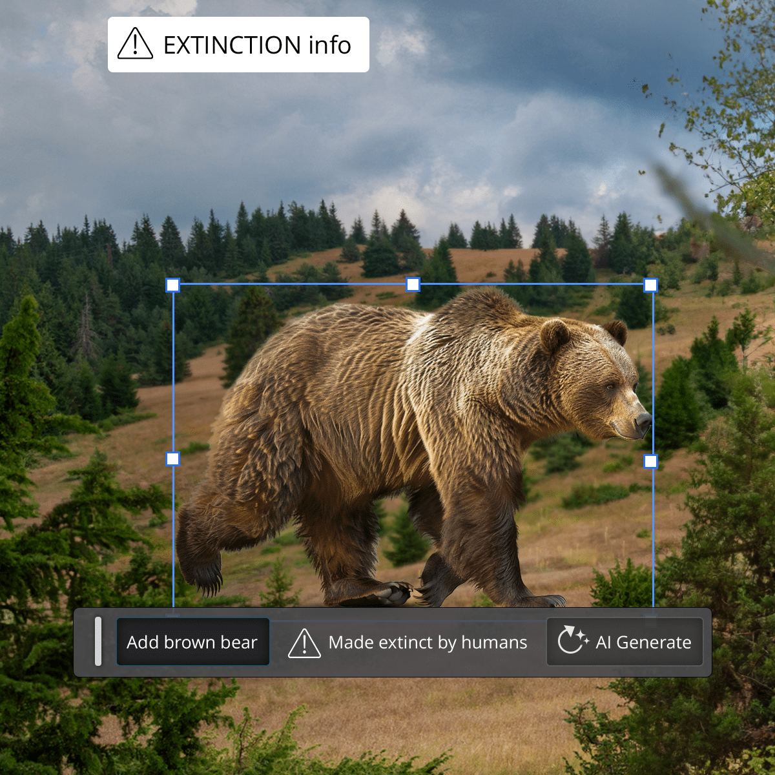Viewport: 775px width, 775px height.
Task: Click the AI Generate sparkle icon
Action: click(x=573, y=640)
